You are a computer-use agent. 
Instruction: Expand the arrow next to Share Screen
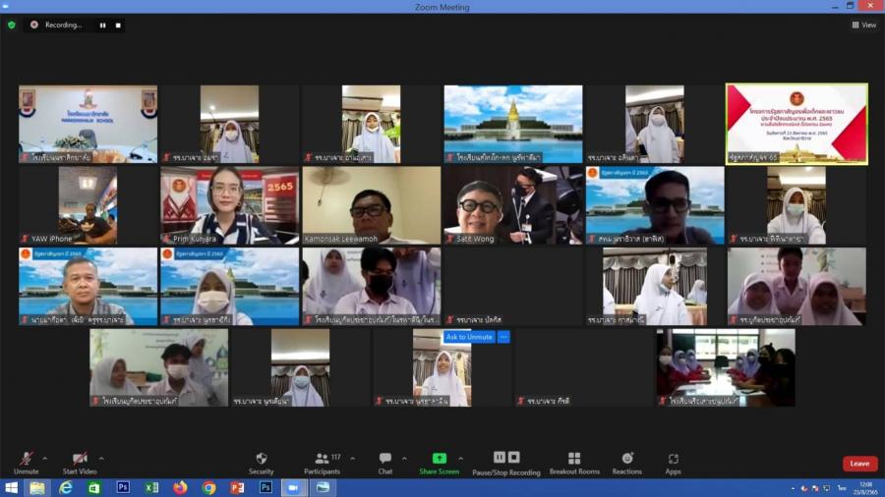click(461, 458)
